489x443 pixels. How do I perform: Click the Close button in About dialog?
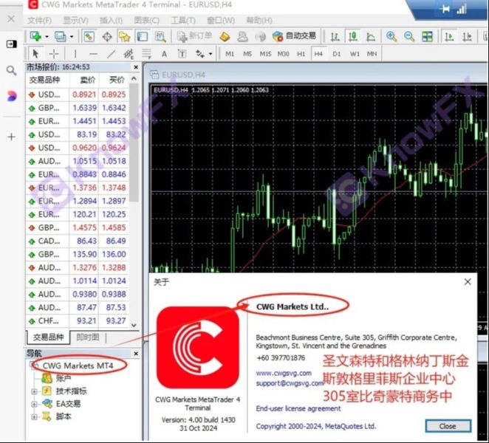coord(448,426)
